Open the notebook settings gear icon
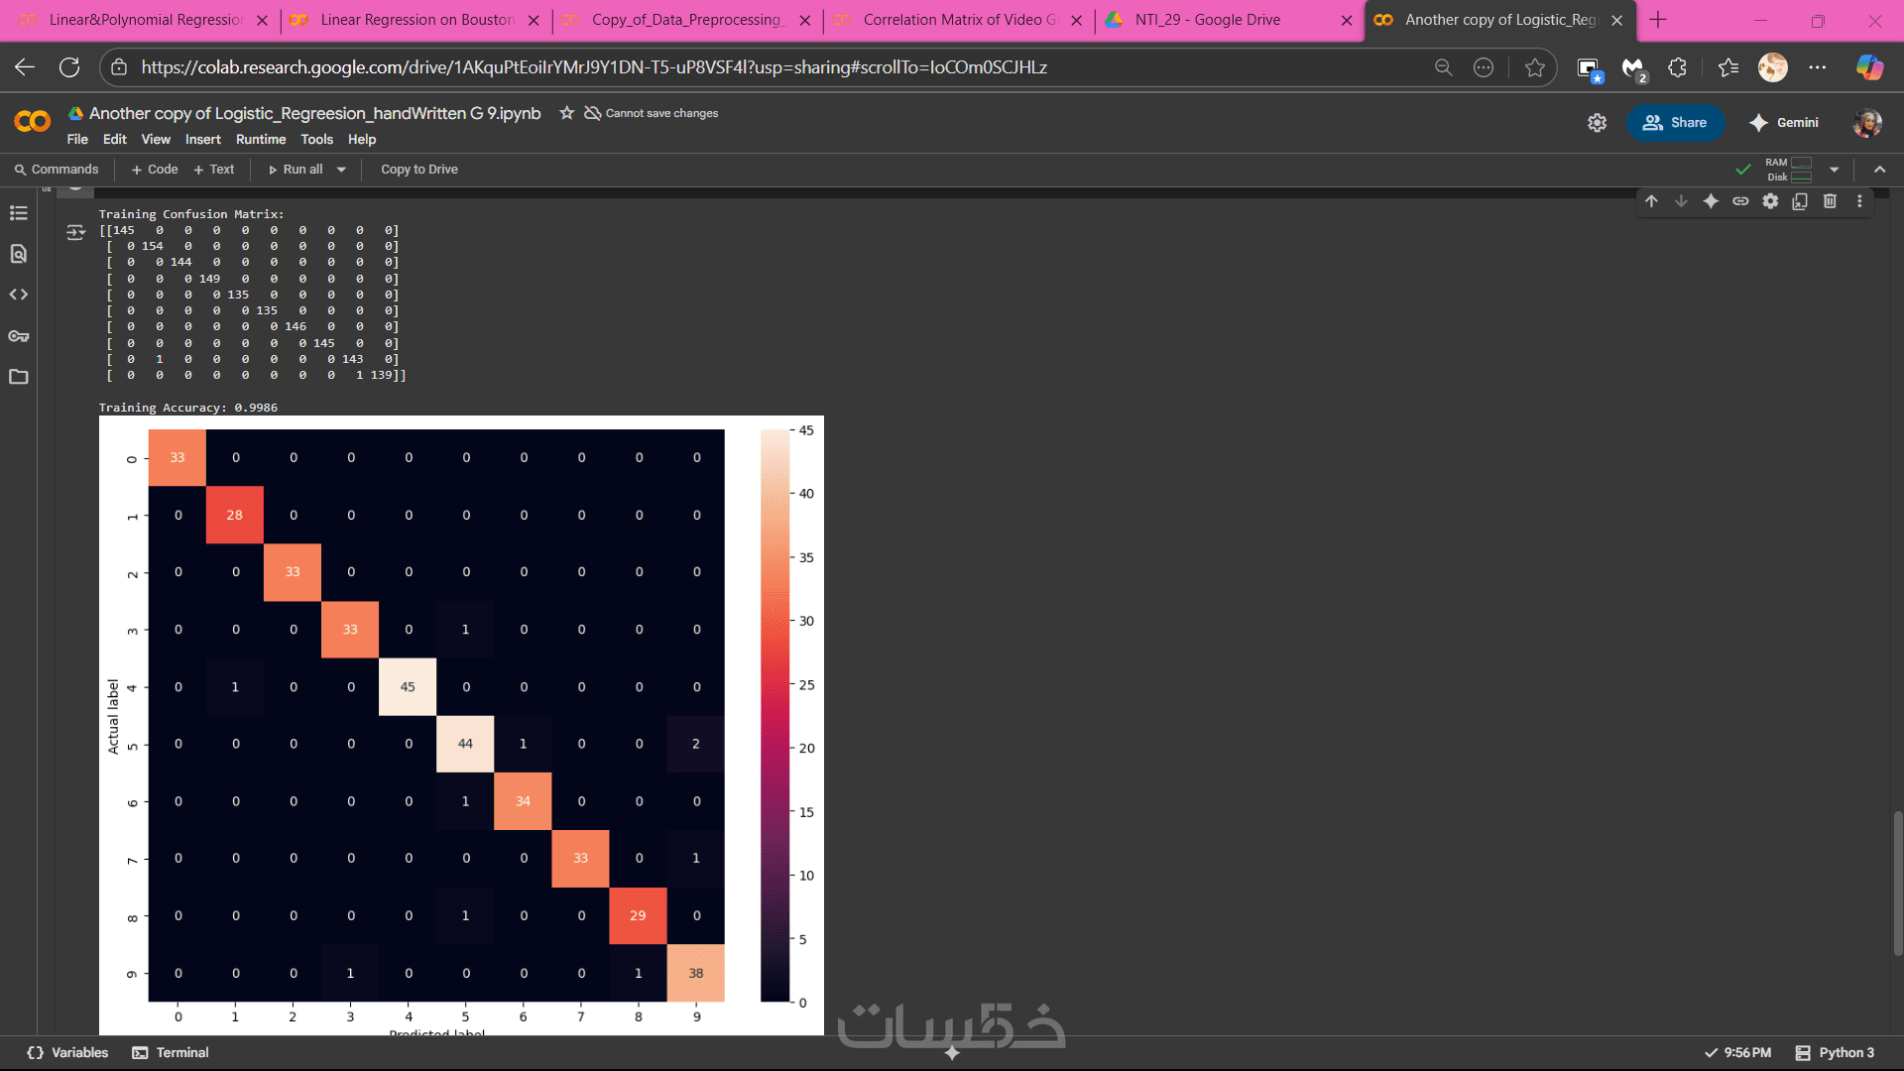Viewport: 1904px width, 1071px height. [1597, 123]
